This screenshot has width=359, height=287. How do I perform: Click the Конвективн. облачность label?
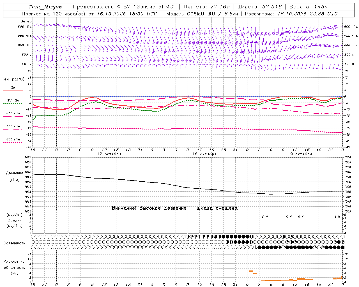(14, 265)
